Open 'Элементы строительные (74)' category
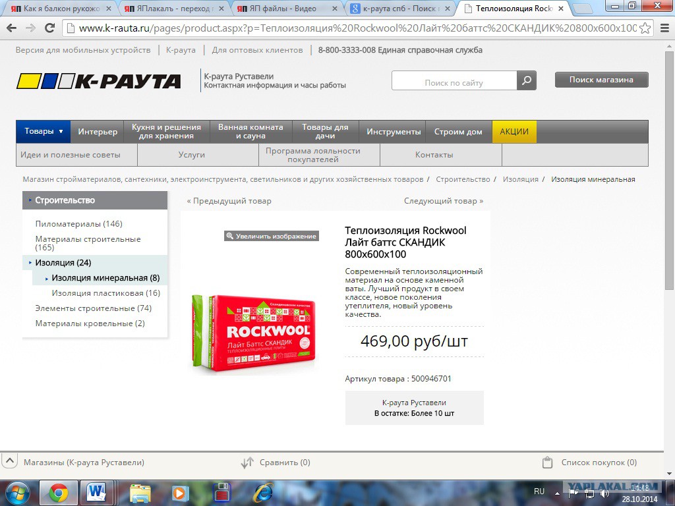The image size is (675, 506). coord(94,308)
